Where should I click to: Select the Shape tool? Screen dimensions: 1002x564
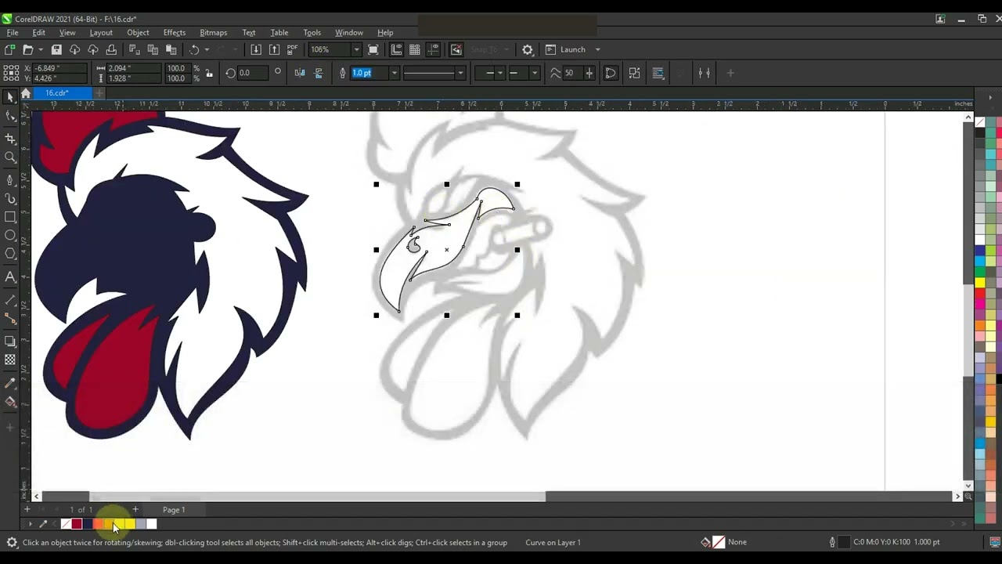(x=10, y=117)
